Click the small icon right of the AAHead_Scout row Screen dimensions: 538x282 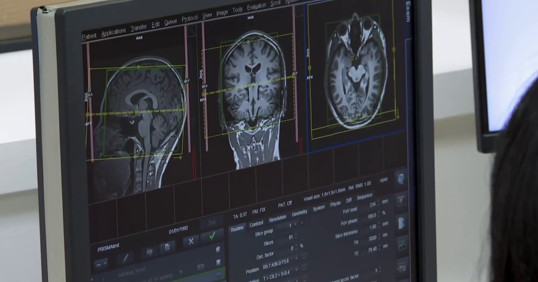click(x=219, y=262)
